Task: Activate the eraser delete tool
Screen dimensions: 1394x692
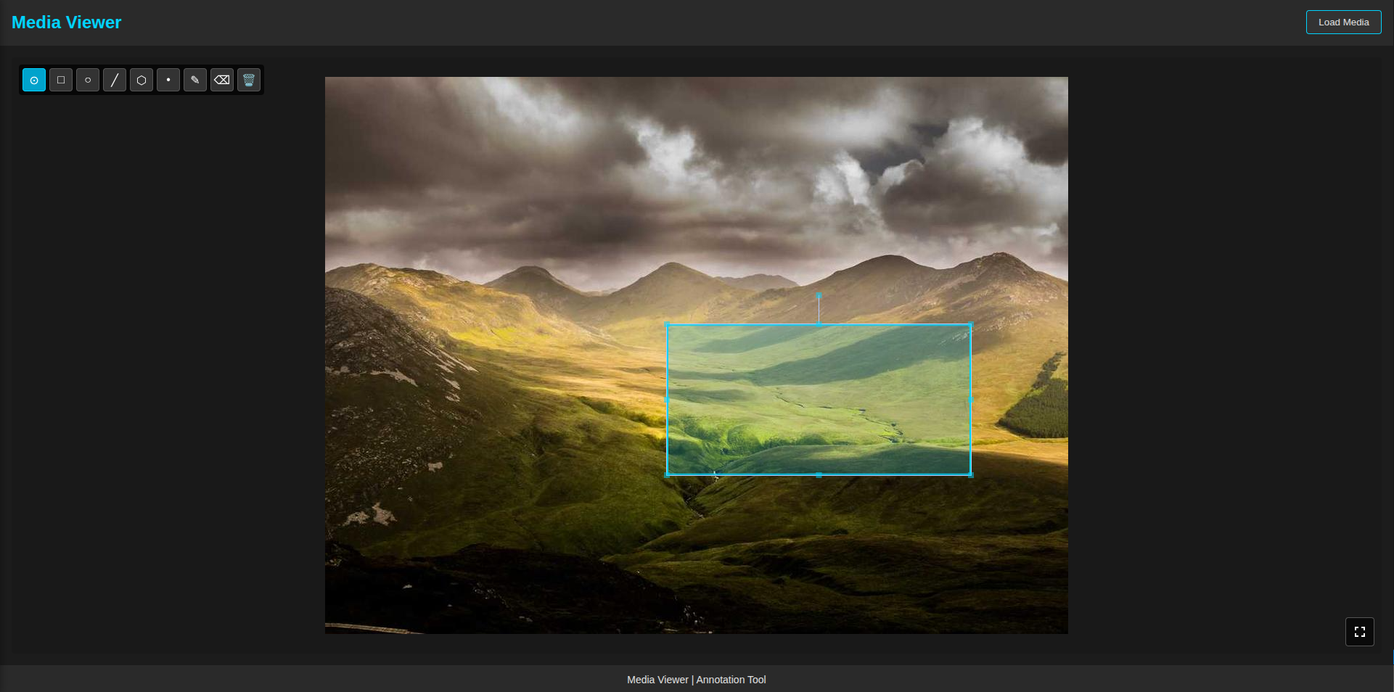Action: pyautogui.click(x=222, y=80)
